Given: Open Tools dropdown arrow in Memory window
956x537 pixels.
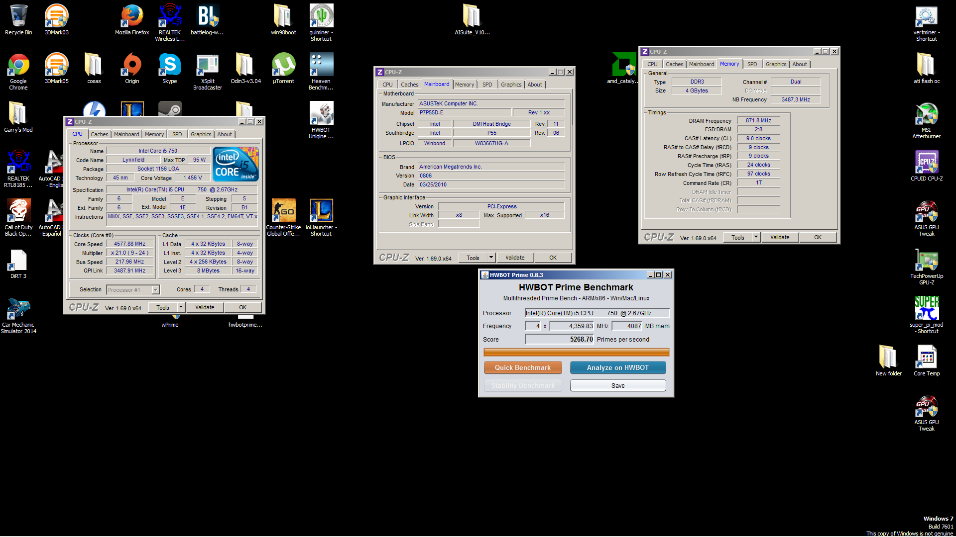Looking at the screenshot, I should click(756, 237).
